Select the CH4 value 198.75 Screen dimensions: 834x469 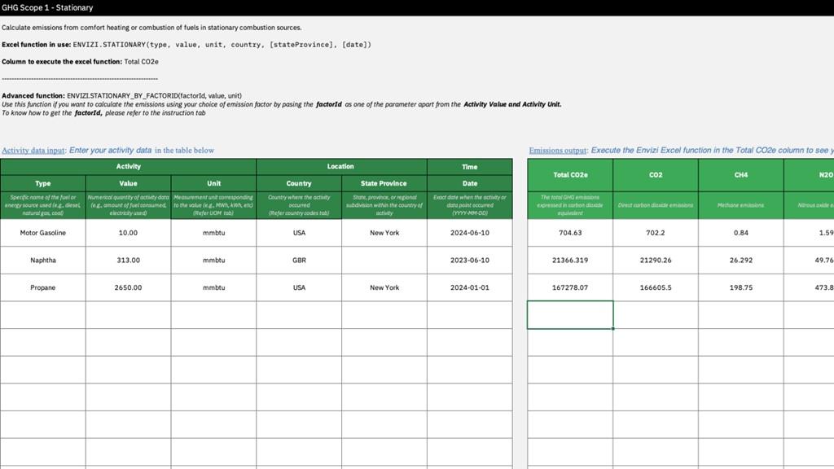tap(741, 287)
